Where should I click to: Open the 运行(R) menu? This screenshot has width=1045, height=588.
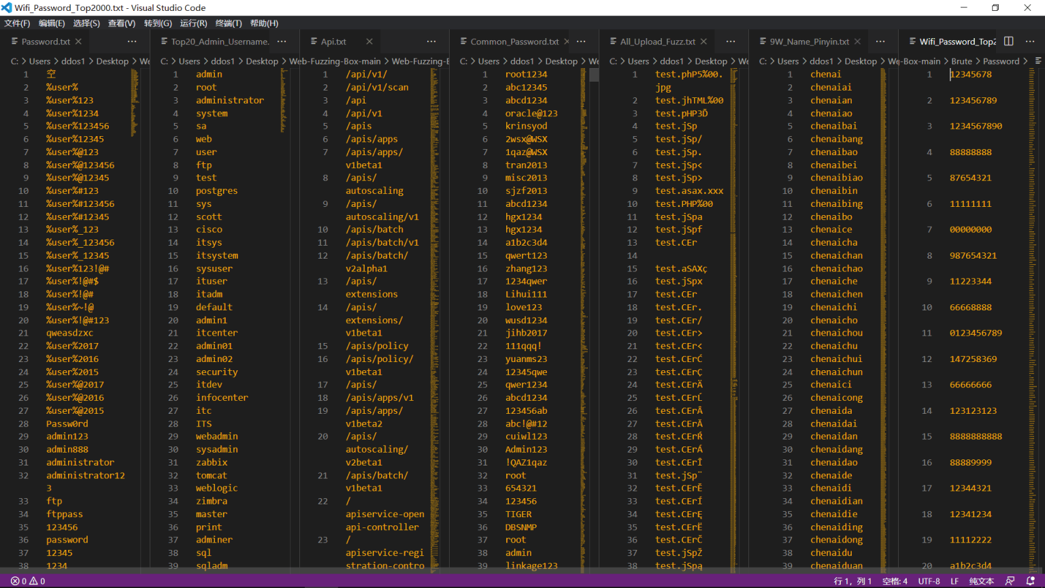[x=194, y=22]
